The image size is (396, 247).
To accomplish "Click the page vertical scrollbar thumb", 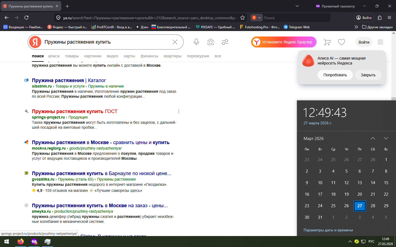I will pos(394,99).
